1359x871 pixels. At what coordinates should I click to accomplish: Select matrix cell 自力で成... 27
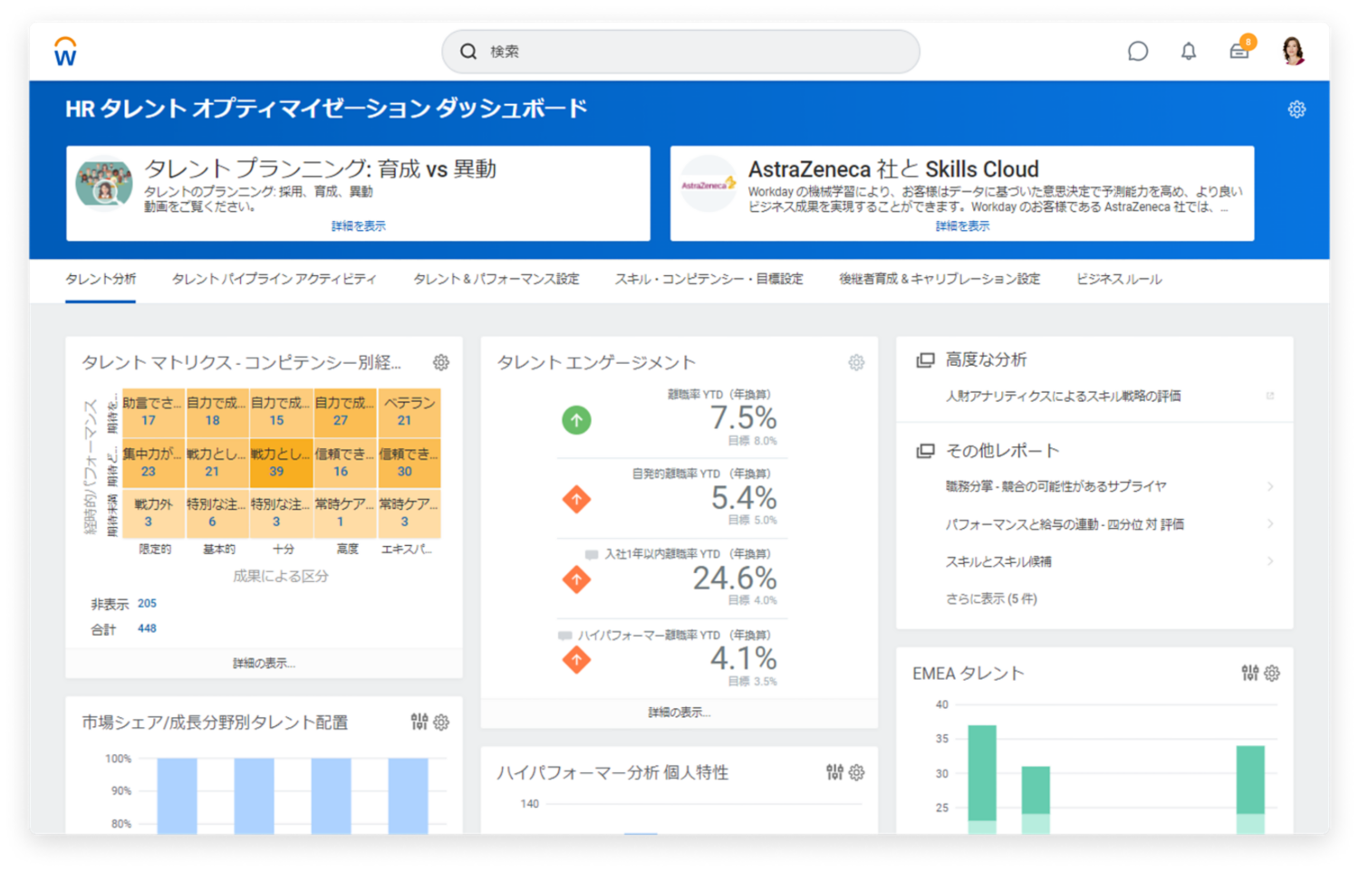point(345,413)
